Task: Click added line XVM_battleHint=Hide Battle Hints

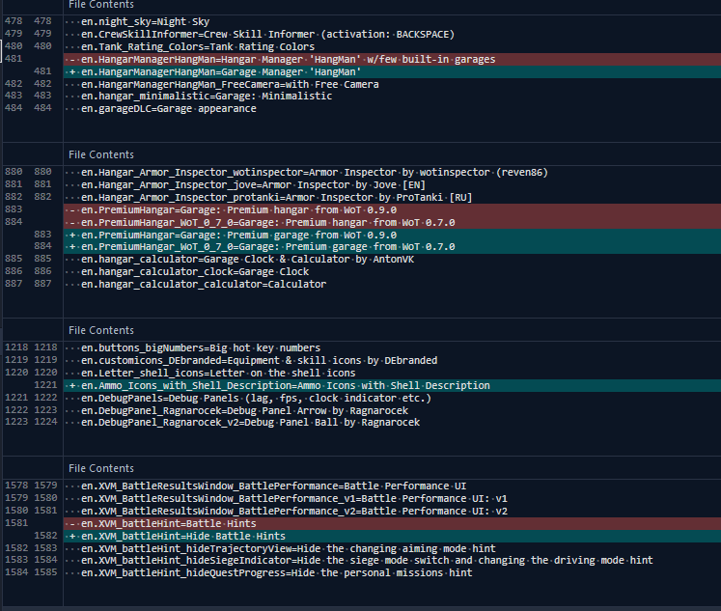Action: pos(392,536)
